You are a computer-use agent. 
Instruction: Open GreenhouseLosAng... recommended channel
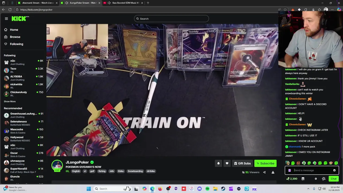coord(24,115)
